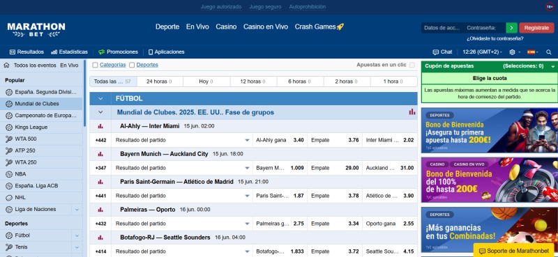Expand Liga de Naciones in sidebar
Image resolution: width=558 pixels, height=257 pixels.
pos(77,210)
